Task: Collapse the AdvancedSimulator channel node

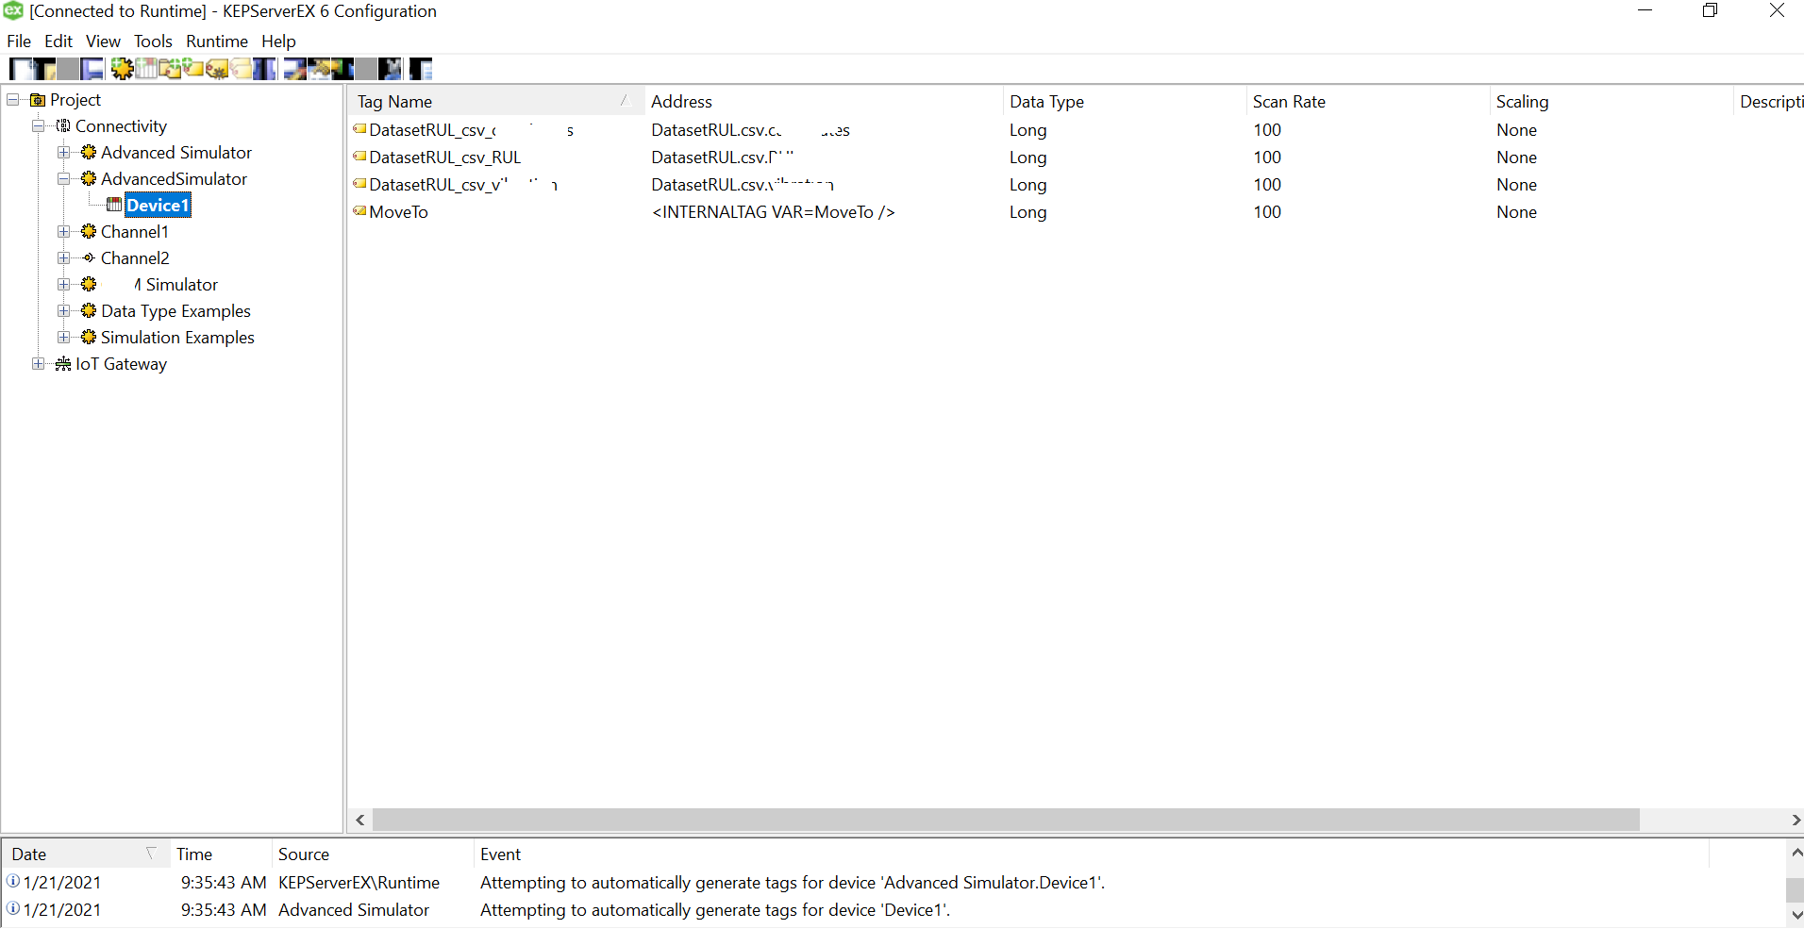Action: pos(63,179)
